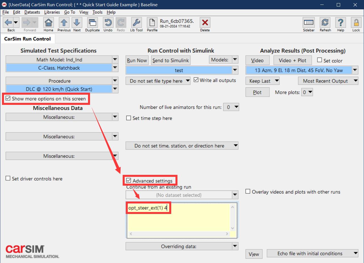Check Overlay videos and plots with other runs
The width and height of the screenshot is (364, 263).
pos(248,192)
